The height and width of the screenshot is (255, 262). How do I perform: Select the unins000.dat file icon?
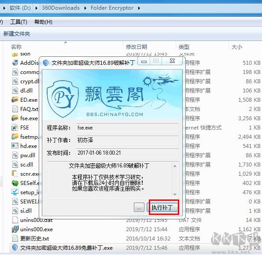point(15,220)
